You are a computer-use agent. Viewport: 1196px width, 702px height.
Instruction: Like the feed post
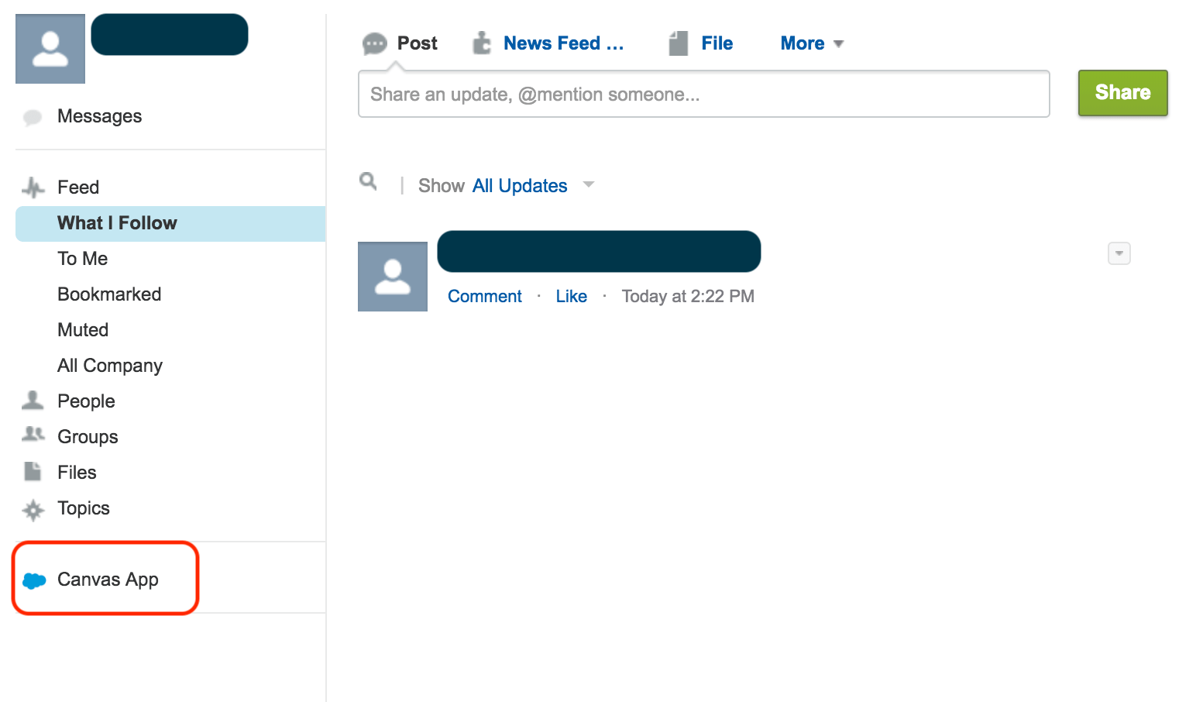(x=571, y=296)
